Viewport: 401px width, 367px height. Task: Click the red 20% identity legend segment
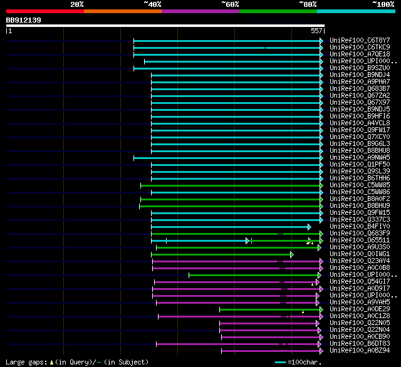click(45, 11)
